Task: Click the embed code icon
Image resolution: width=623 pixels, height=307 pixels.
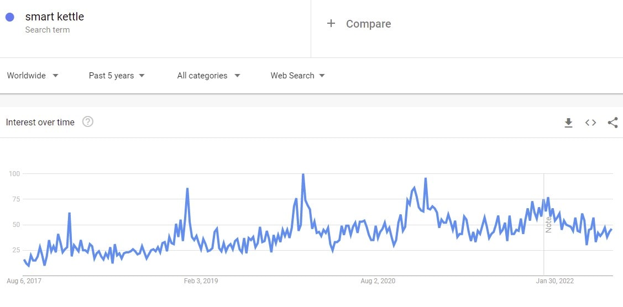Action: click(x=590, y=123)
